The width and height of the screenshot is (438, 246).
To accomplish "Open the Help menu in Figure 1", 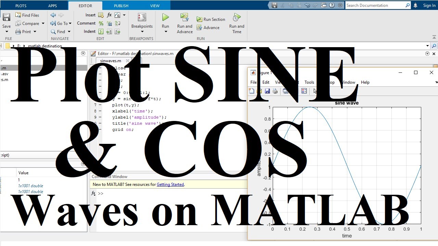I will (365, 82).
